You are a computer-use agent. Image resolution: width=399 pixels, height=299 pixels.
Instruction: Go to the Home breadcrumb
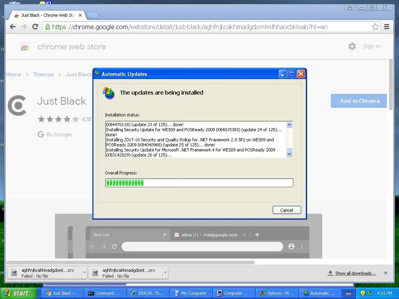click(14, 74)
